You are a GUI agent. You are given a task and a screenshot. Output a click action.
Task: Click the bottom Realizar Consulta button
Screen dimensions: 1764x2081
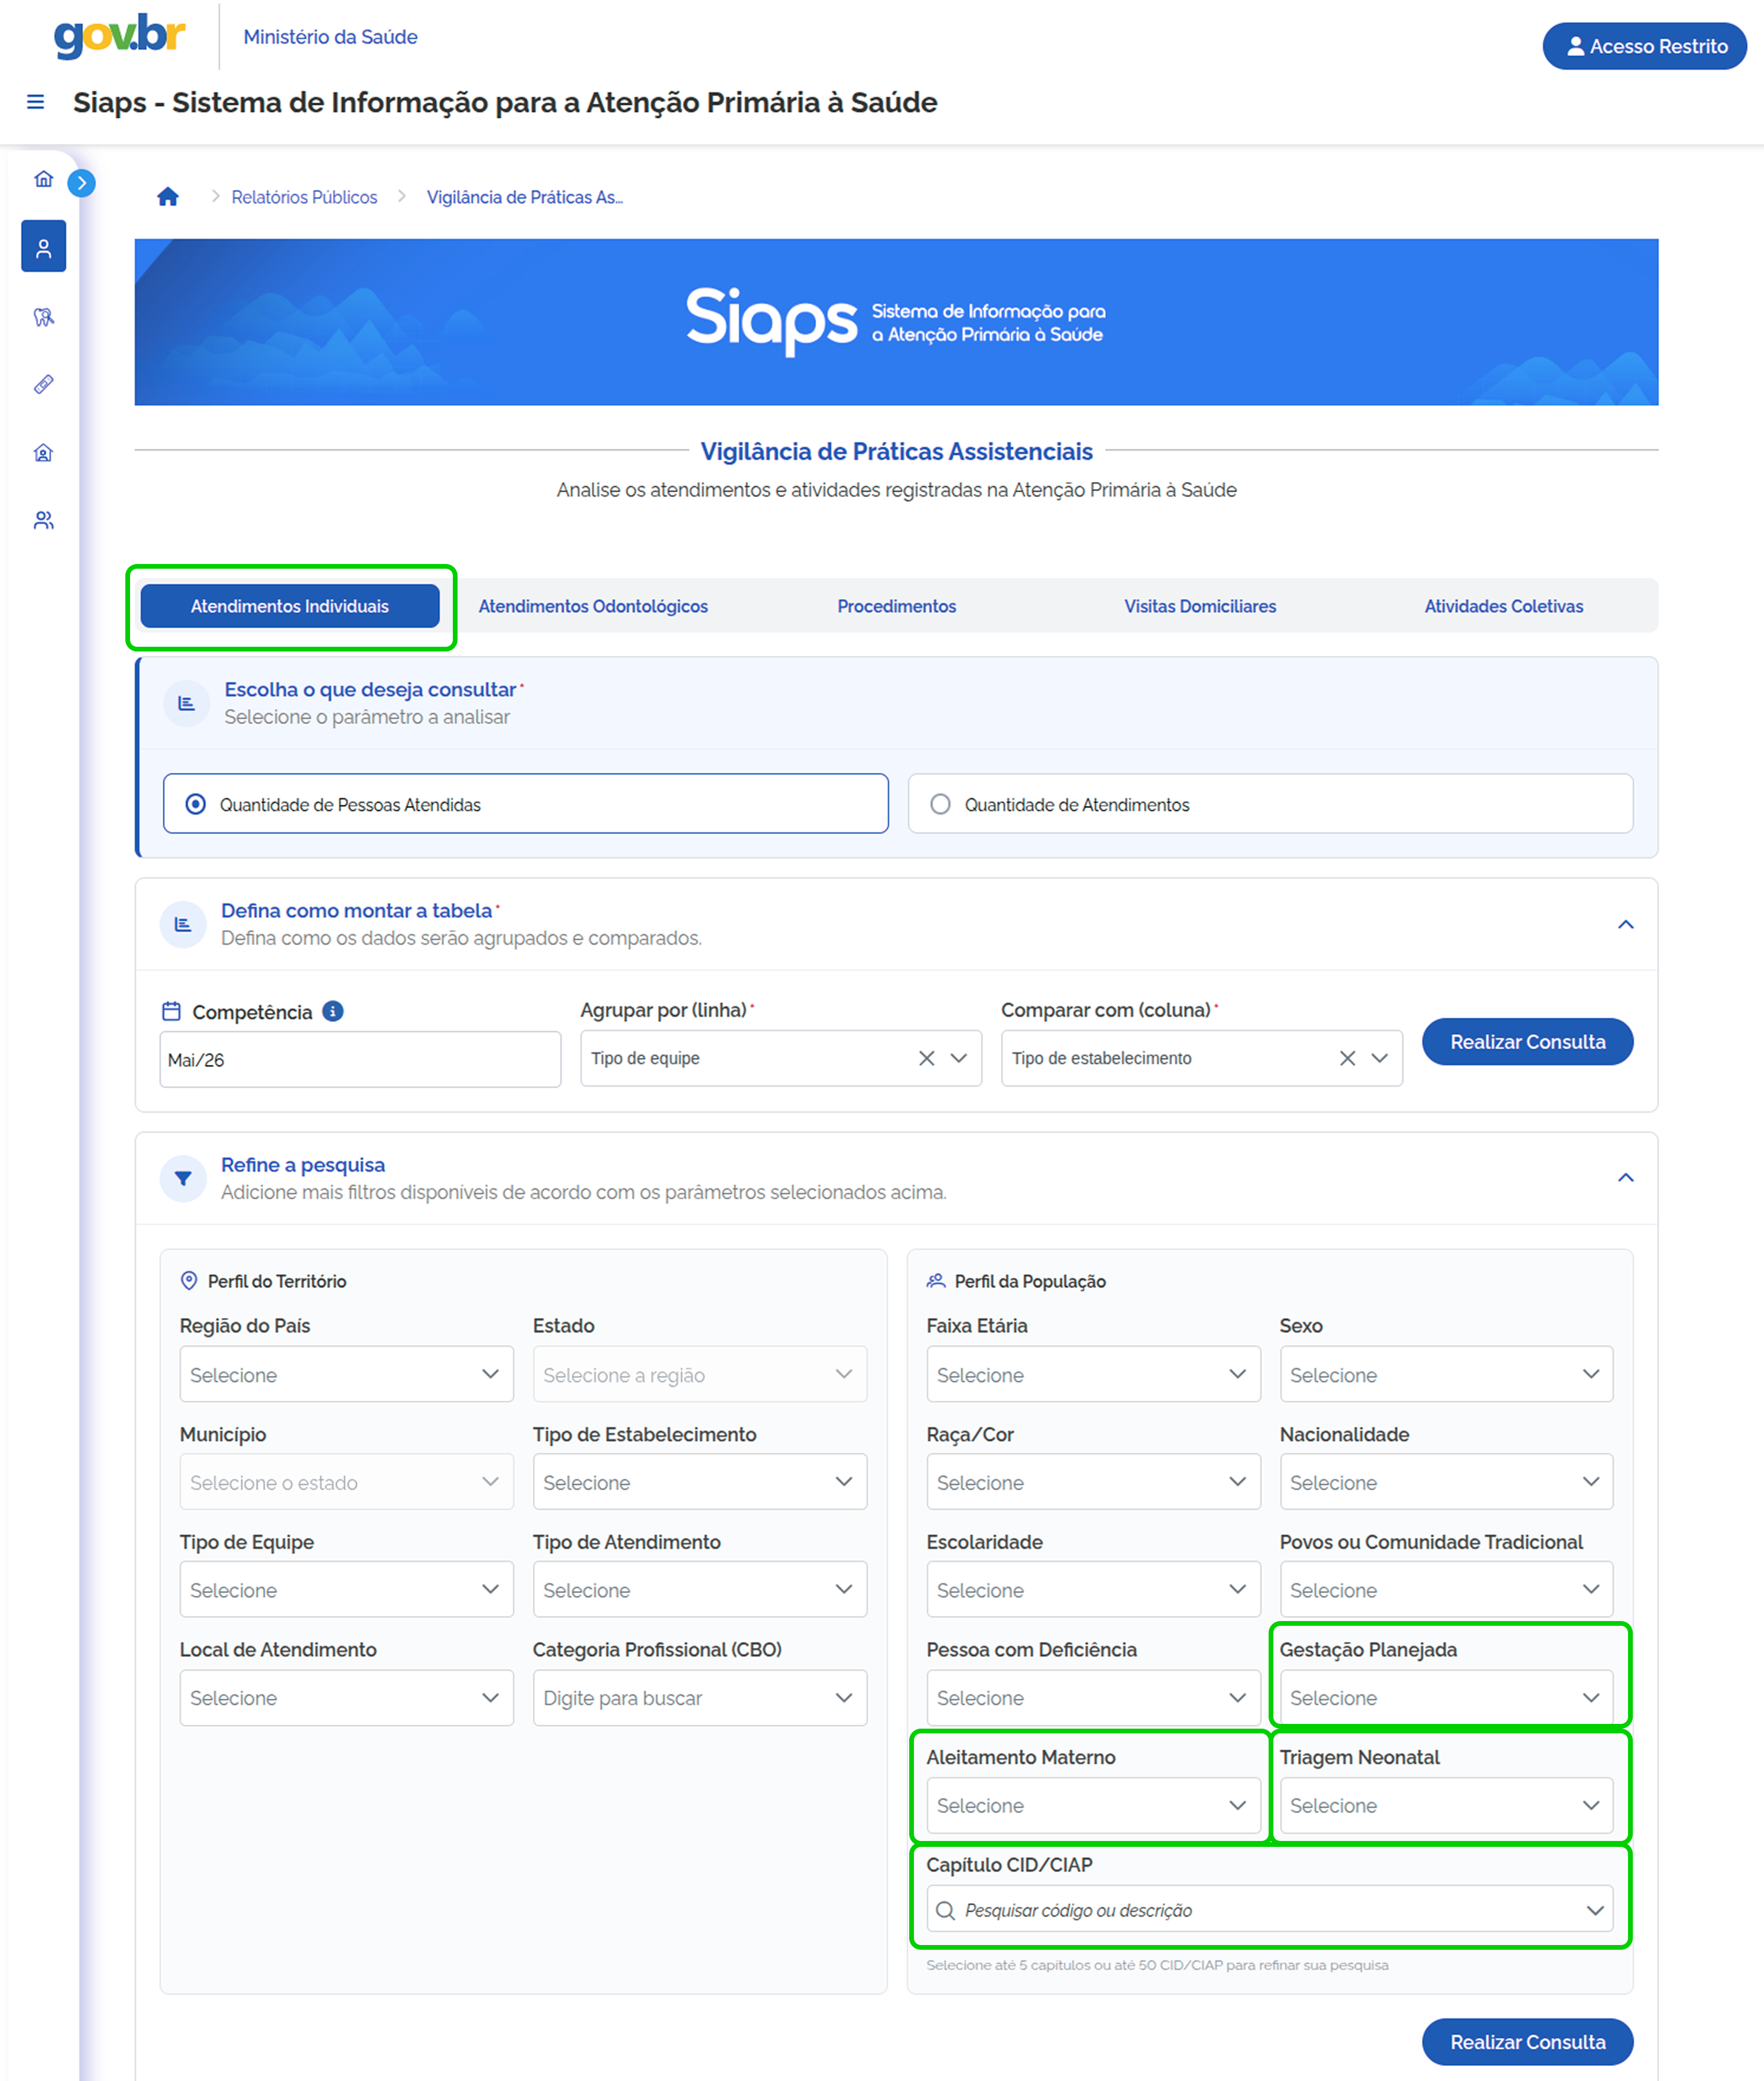[x=1528, y=2042]
